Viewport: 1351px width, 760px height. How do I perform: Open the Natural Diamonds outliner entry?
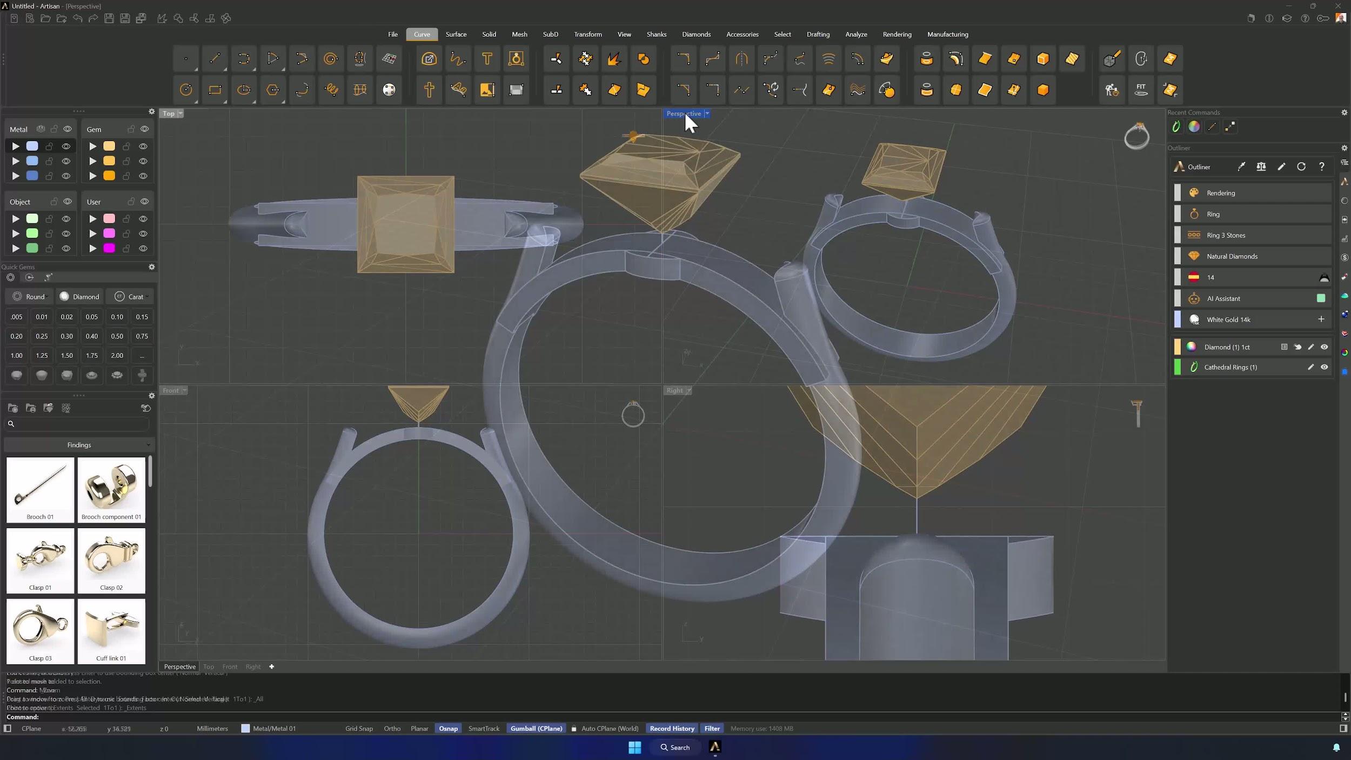(x=1253, y=256)
